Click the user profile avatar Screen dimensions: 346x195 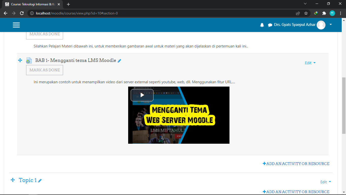click(321, 25)
